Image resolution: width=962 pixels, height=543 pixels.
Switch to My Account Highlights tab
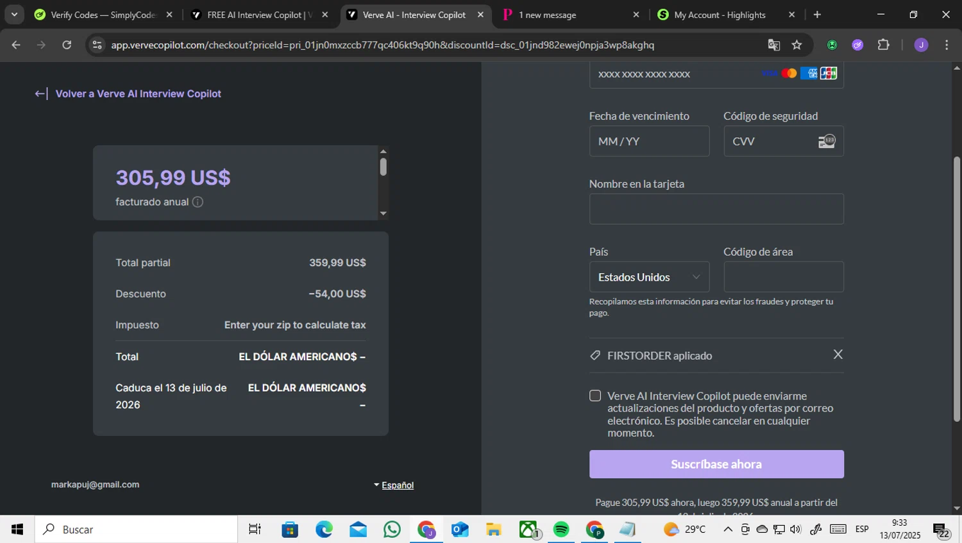click(726, 15)
